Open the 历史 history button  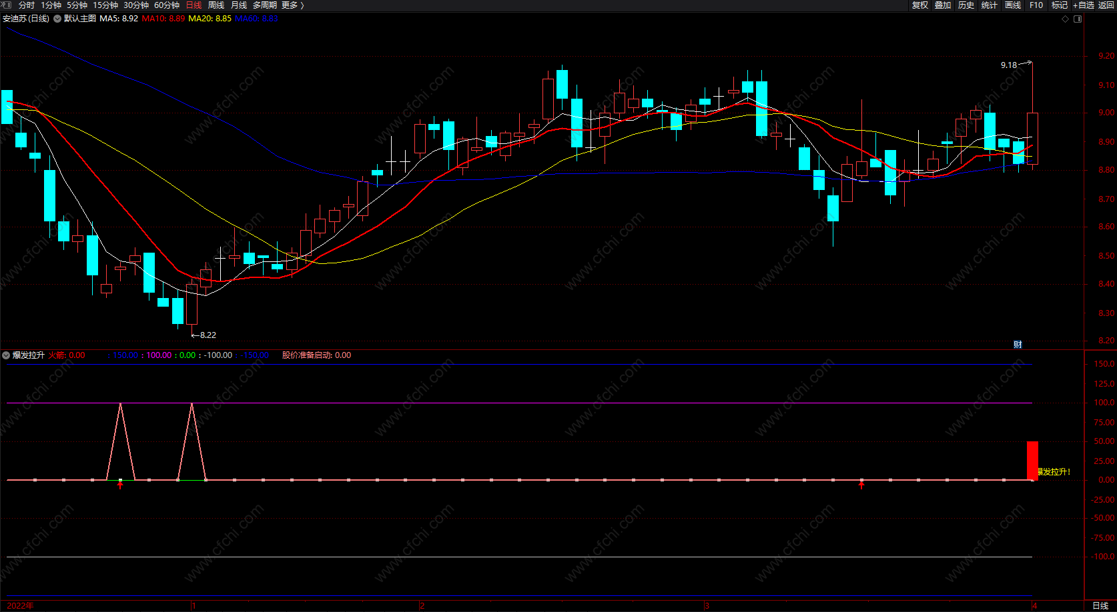point(966,5)
